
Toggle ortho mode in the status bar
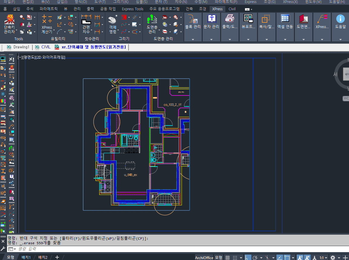pos(248,258)
